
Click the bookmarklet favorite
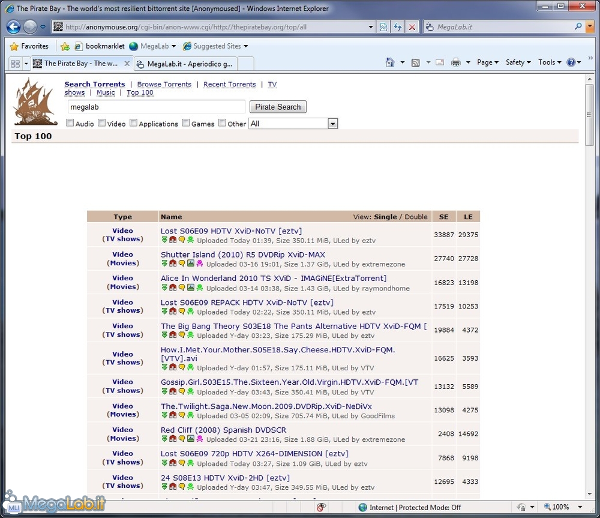point(100,46)
